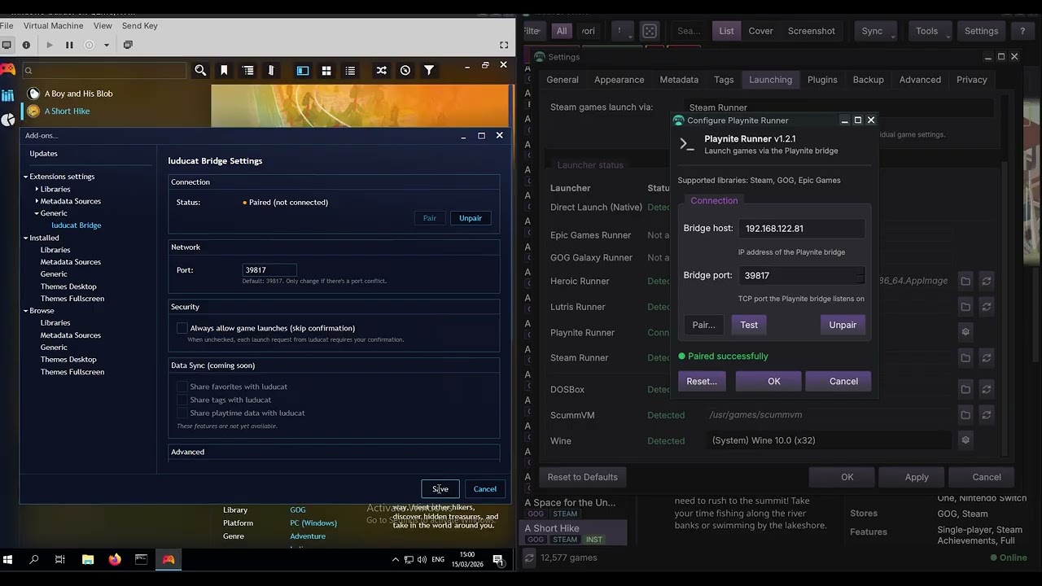Check Share playtime data with luducat
The width and height of the screenshot is (1042, 586).
click(x=182, y=413)
